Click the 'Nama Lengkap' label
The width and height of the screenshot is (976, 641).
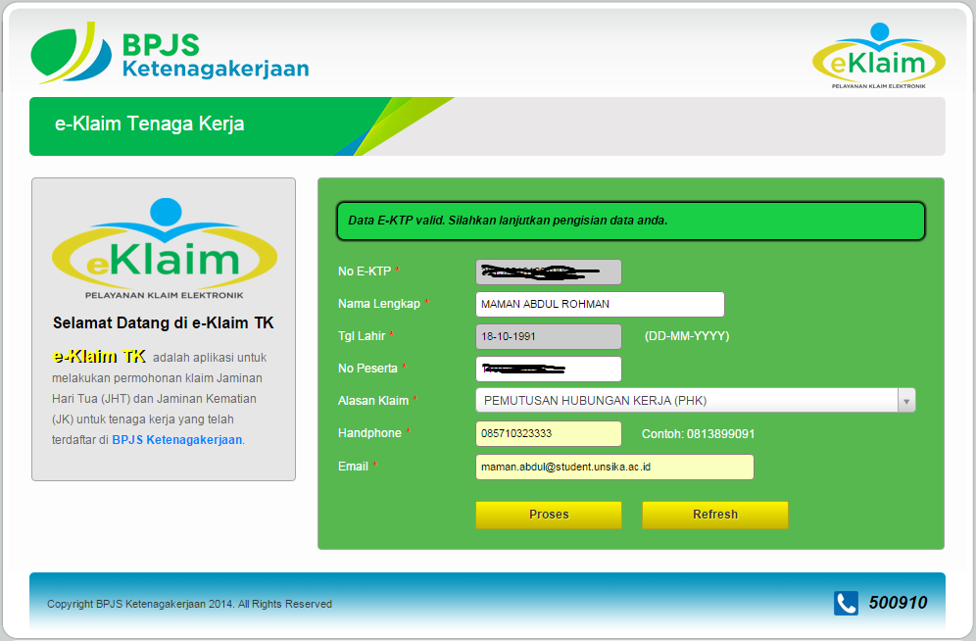pyautogui.click(x=379, y=304)
